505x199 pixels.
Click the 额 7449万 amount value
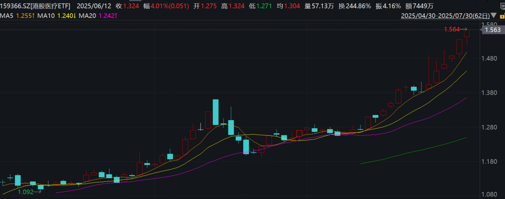(x=419, y=6)
